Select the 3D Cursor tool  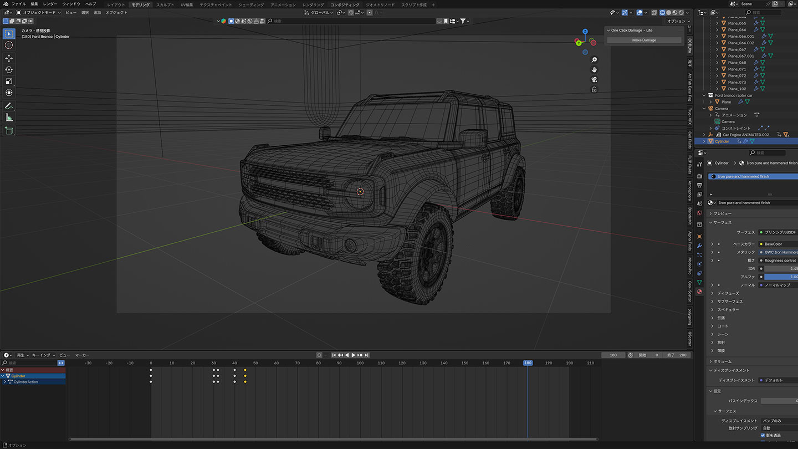(x=9, y=45)
